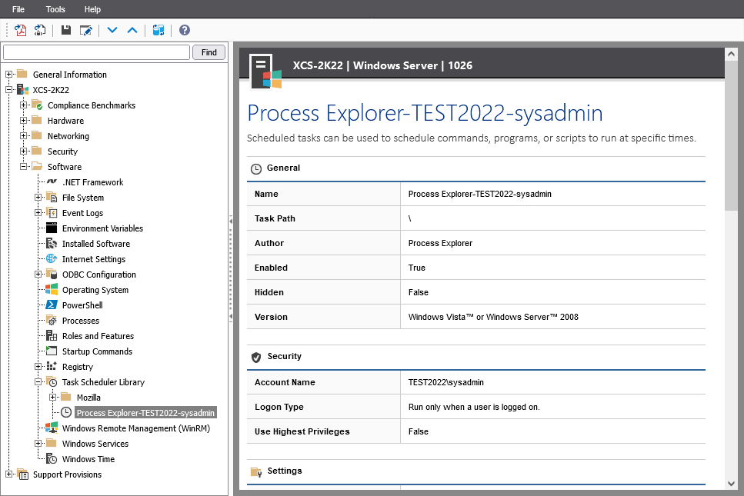Screen dimensions: 744x496
Task: Open the Tools menu
Action: click(55, 9)
